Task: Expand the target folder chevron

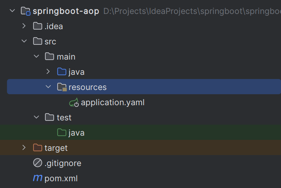Action: [24, 147]
